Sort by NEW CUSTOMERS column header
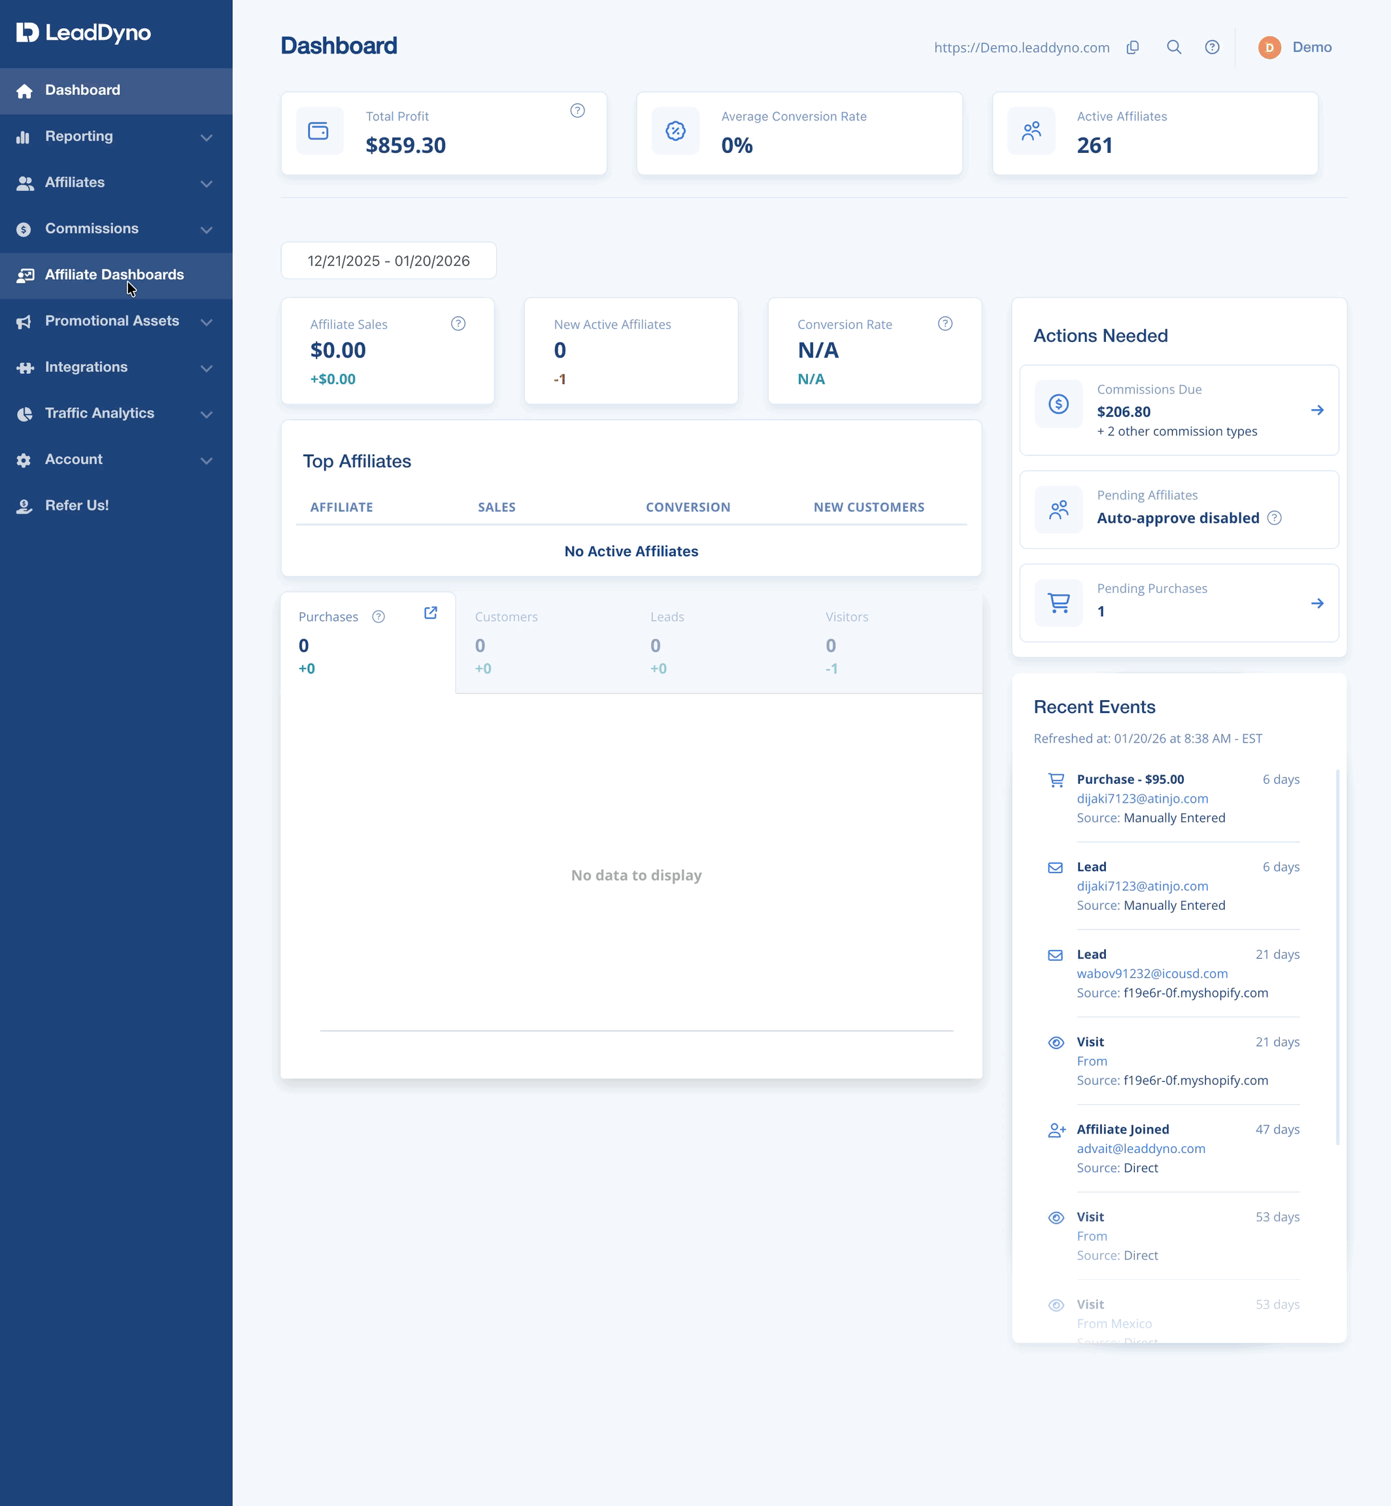The height and width of the screenshot is (1506, 1391). [x=869, y=507]
